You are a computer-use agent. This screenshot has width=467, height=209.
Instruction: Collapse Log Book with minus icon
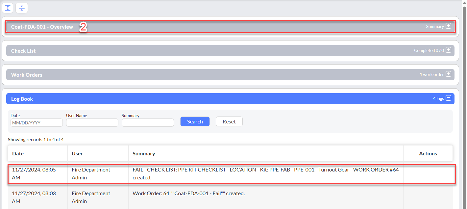tap(448, 98)
